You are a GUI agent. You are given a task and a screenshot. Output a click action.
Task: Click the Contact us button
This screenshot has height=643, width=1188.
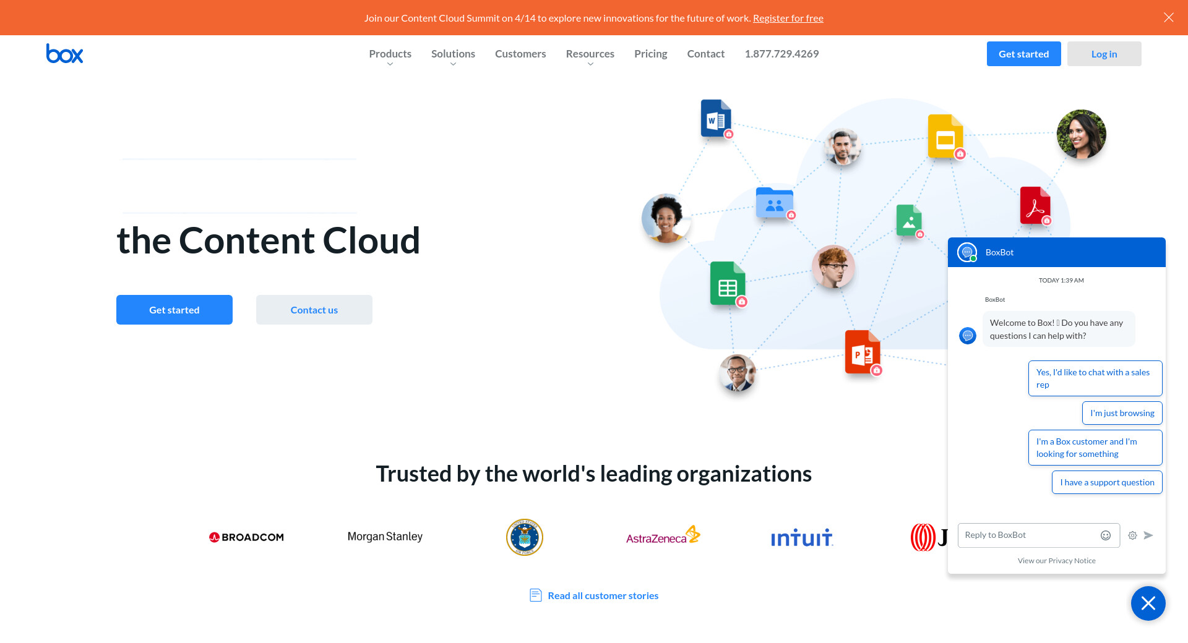point(314,310)
